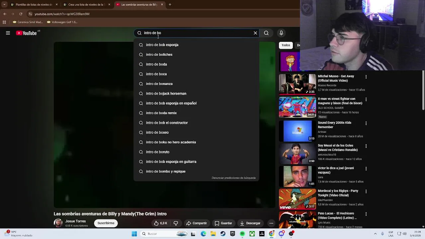Open options for 'victor le dice a joel'

(x=366, y=169)
